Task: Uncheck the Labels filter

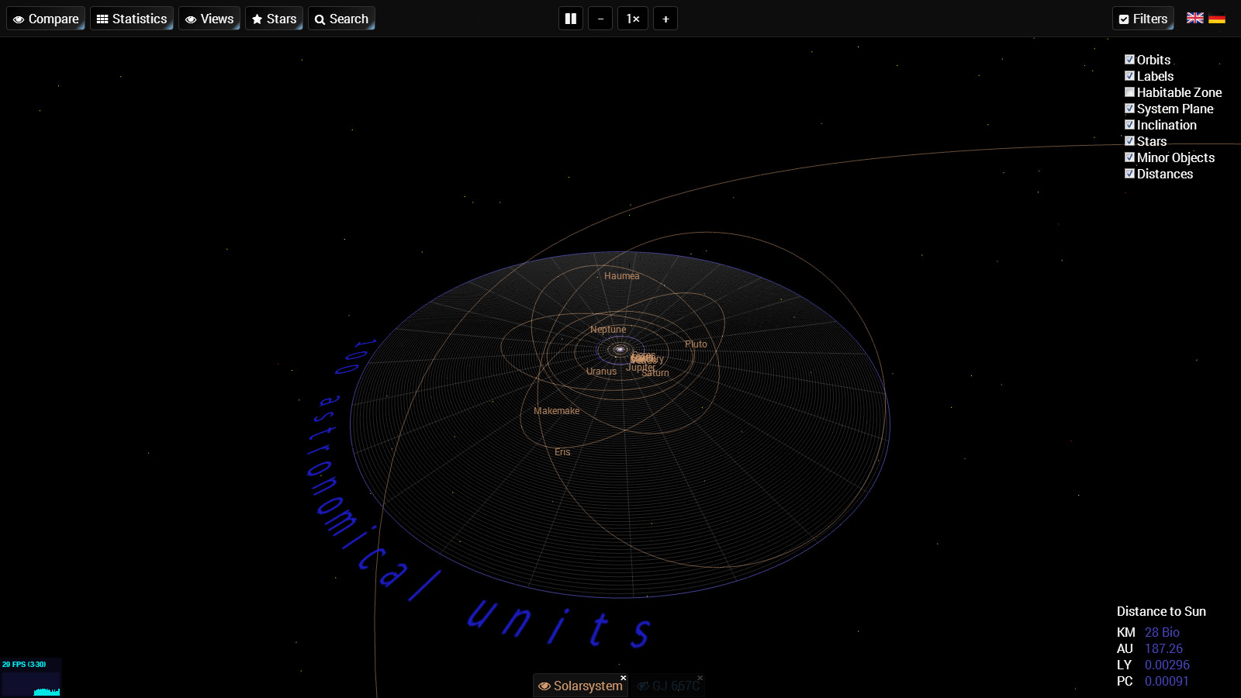Action: click(x=1129, y=76)
